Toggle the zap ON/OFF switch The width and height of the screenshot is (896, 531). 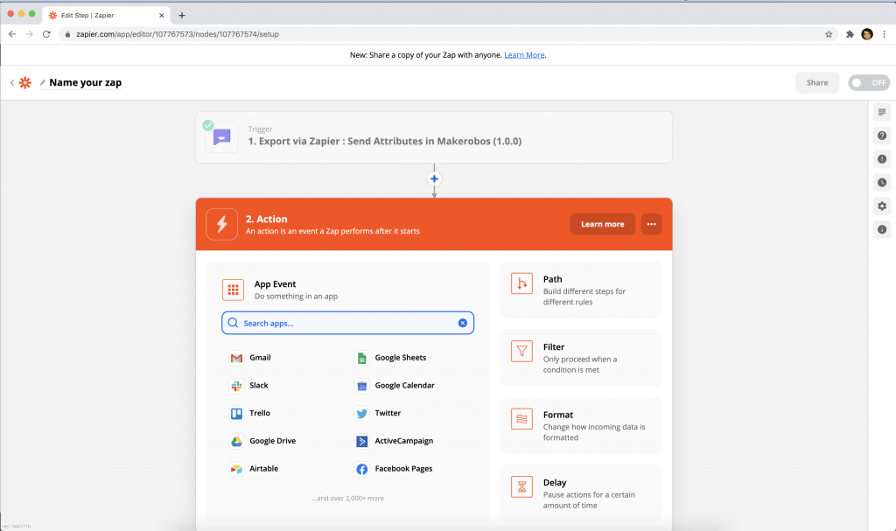point(869,83)
